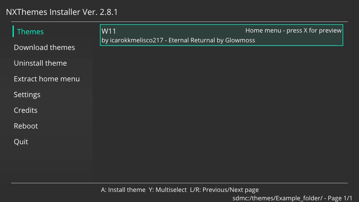Choose Reboot from the sidebar
This screenshot has width=359, height=202.
tap(26, 126)
